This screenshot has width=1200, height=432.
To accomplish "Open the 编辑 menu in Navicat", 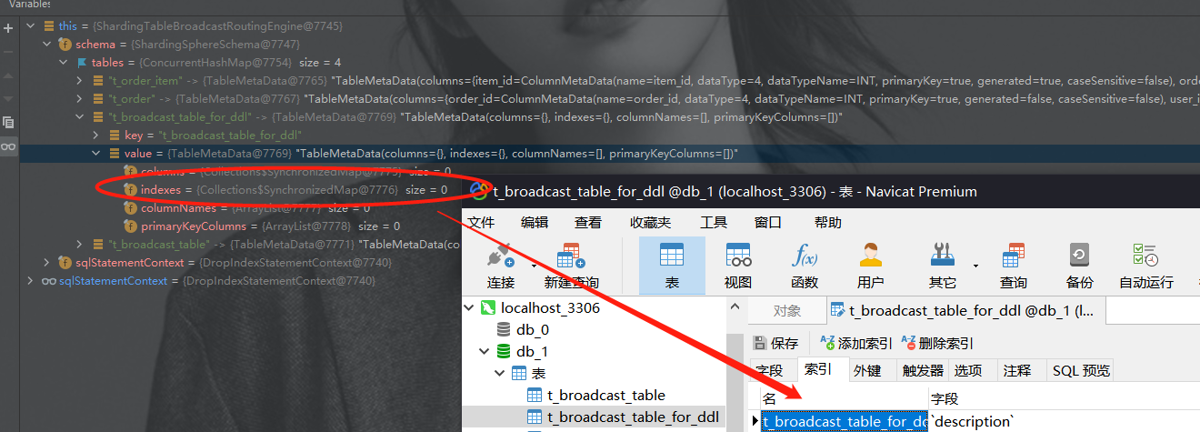I will pos(535,222).
